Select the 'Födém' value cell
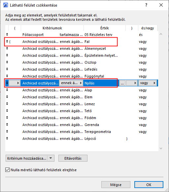 90,118
